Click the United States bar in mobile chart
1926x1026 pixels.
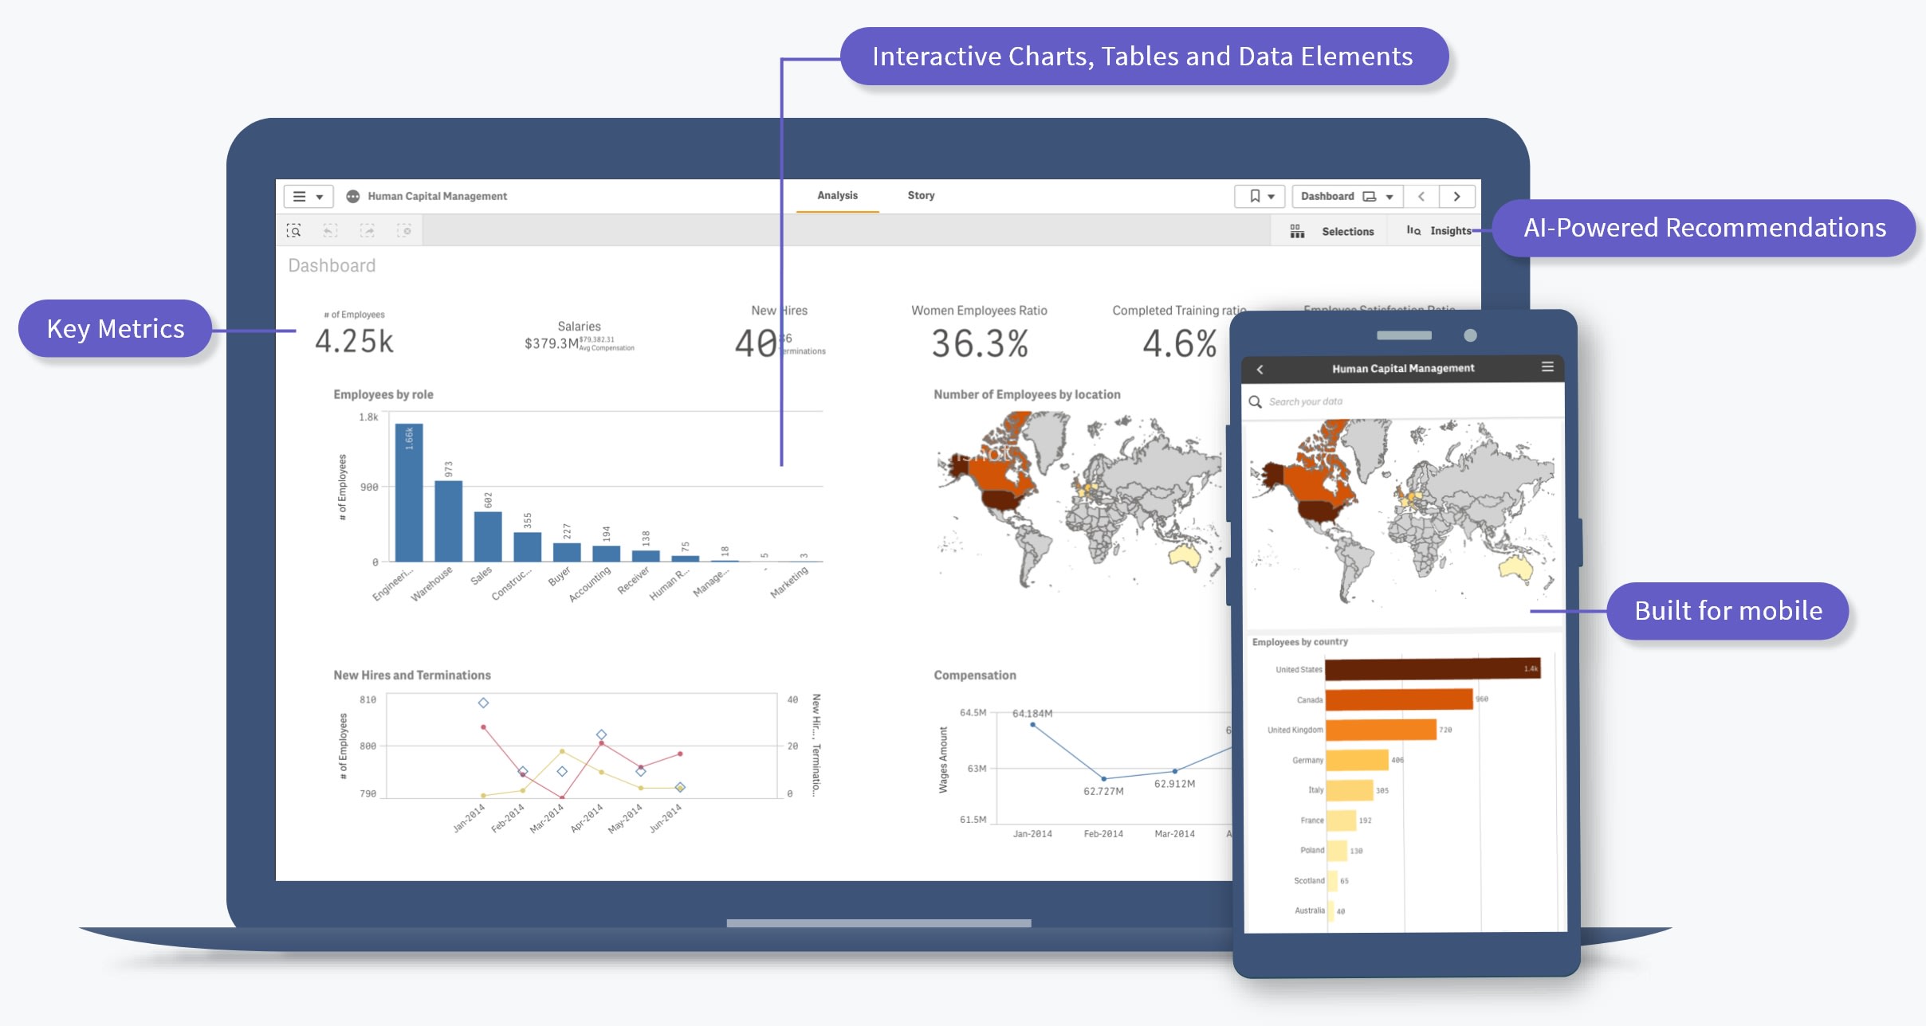1432,669
